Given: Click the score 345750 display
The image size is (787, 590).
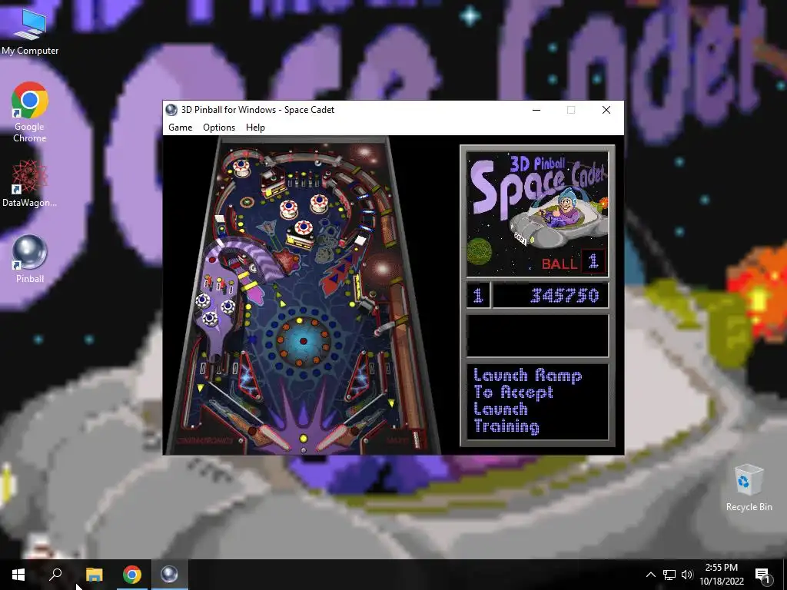Looking at the screenshot, I should tap(550, 295).
